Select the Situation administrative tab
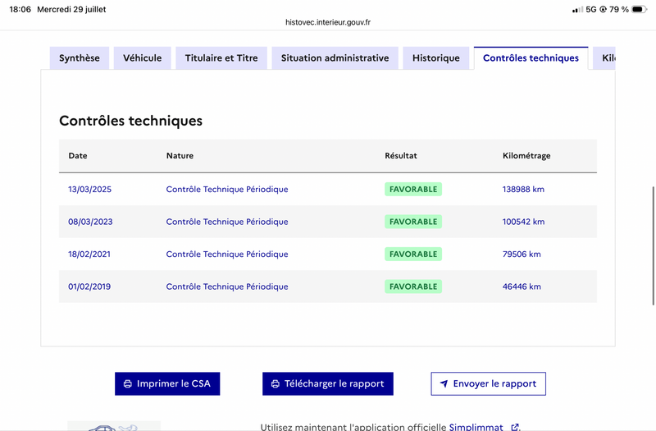 pos(335,57)
